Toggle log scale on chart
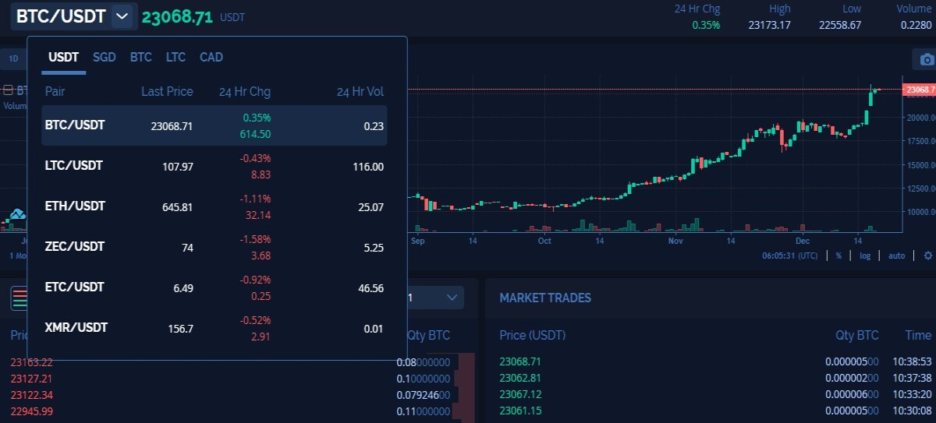 point(864,256)
